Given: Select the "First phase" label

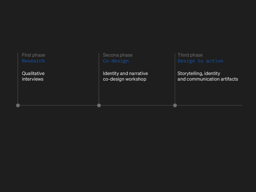Looking at the screenshot, I should click(33, 55).
